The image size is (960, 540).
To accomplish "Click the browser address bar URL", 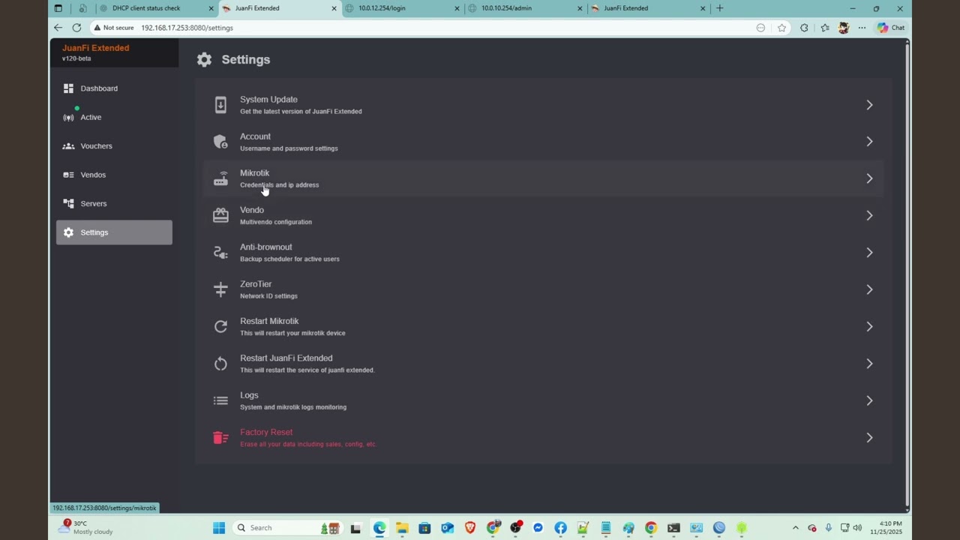I will 187,28.
